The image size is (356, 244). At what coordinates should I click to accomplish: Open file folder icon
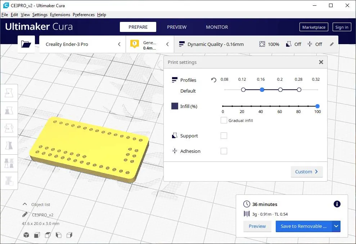[x=26, y=44]
